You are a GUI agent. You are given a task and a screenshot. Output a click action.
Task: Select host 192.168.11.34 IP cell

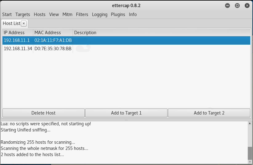(18, 49)
